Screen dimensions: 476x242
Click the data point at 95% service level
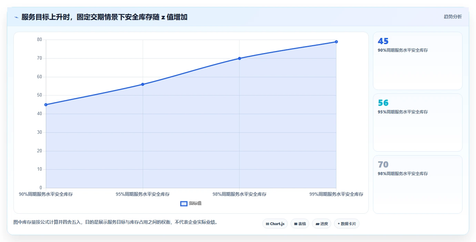pyautogui.click(x=143, y=84)
